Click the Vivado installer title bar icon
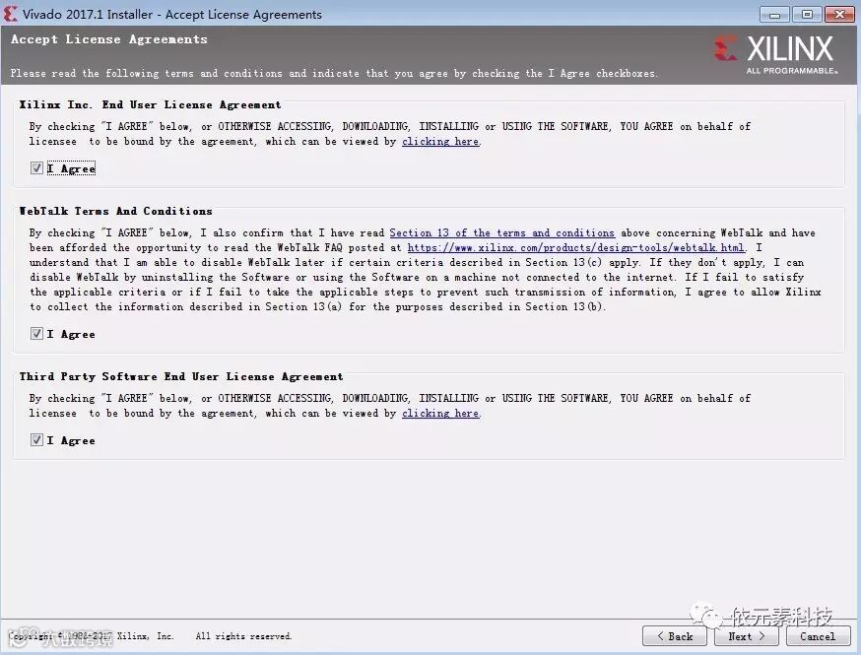The width and height of the screenshot is (861, 655). tap(10, 14)
